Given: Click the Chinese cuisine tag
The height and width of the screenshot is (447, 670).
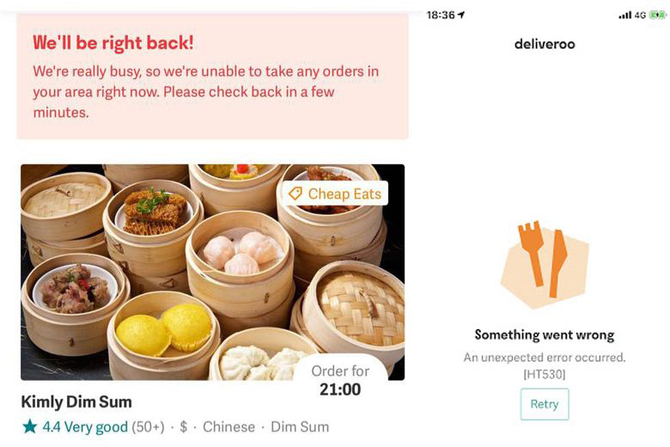Looking at the screenshot, I should (228, 427).
